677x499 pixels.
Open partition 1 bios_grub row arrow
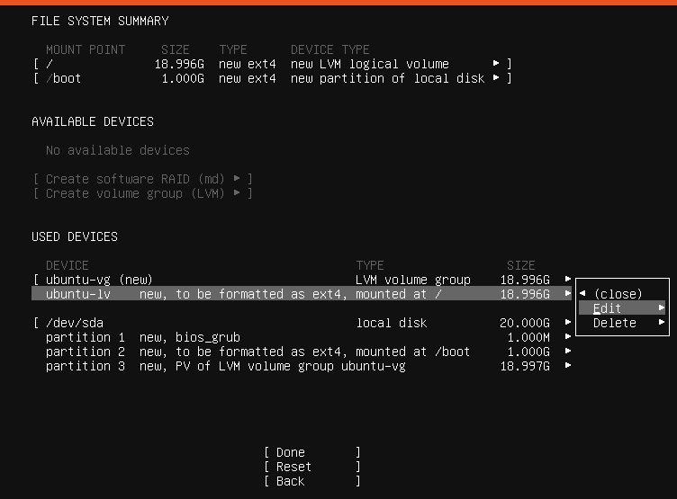[568, 336]
